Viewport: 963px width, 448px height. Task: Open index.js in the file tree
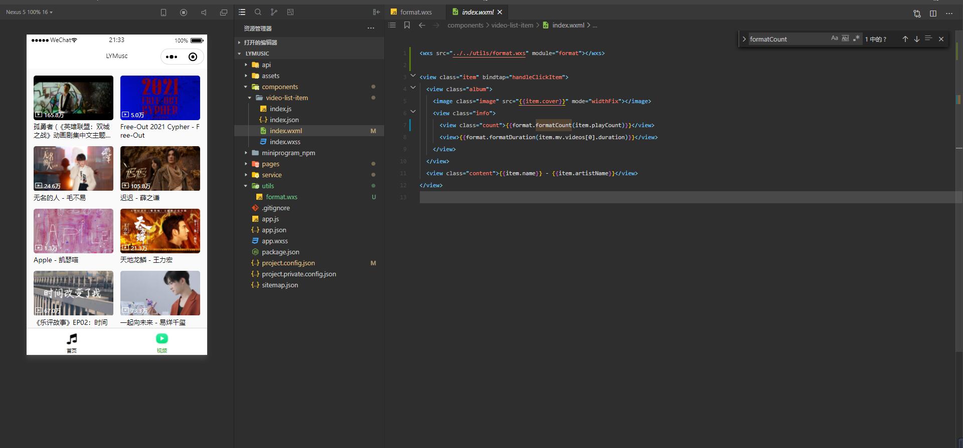click(x=309, y=109)
